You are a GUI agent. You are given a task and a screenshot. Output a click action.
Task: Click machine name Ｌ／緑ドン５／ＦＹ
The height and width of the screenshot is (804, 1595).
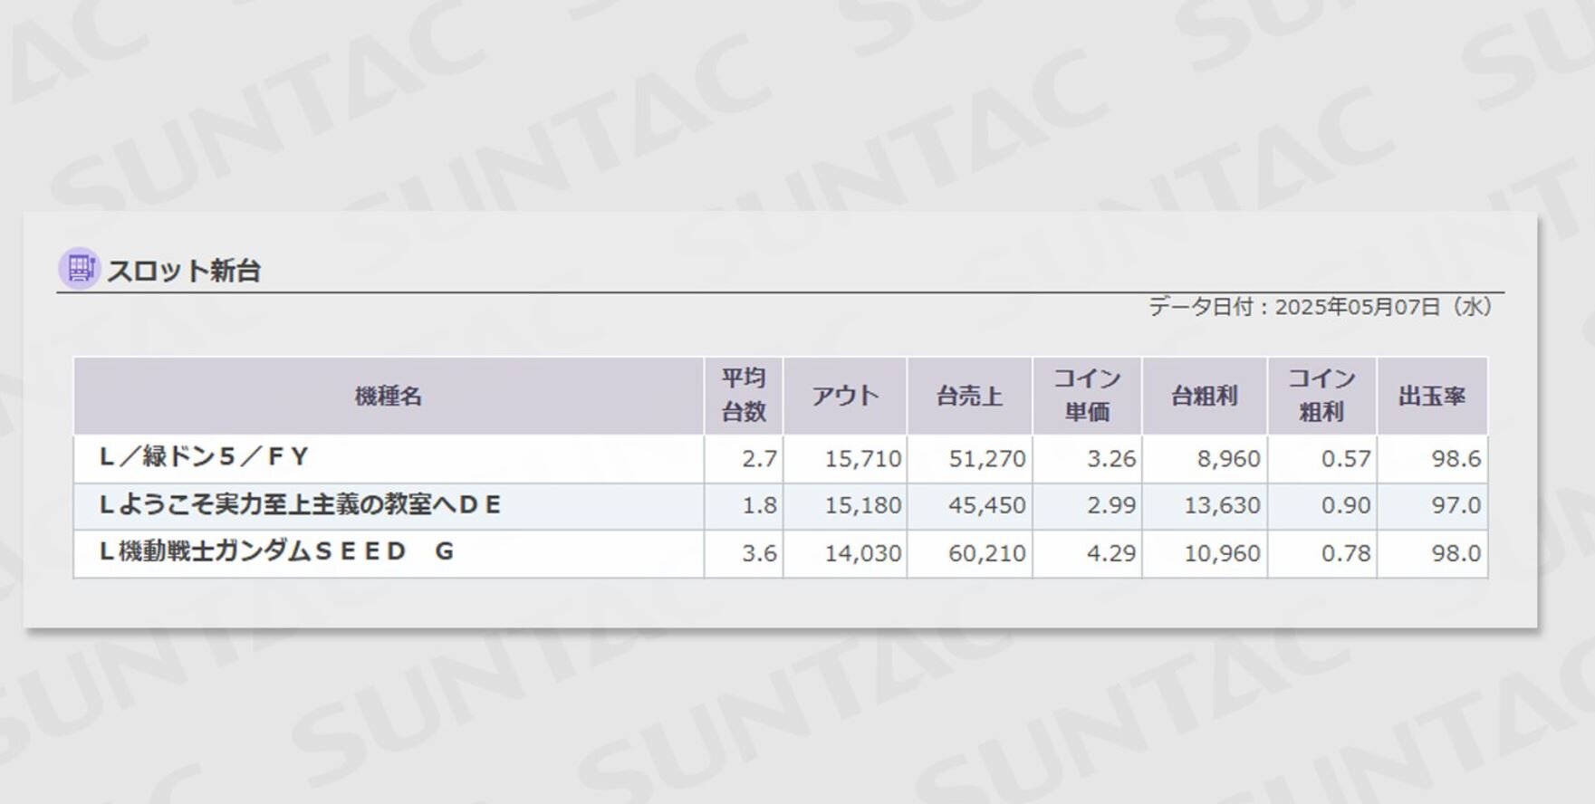tap(205, 457)
